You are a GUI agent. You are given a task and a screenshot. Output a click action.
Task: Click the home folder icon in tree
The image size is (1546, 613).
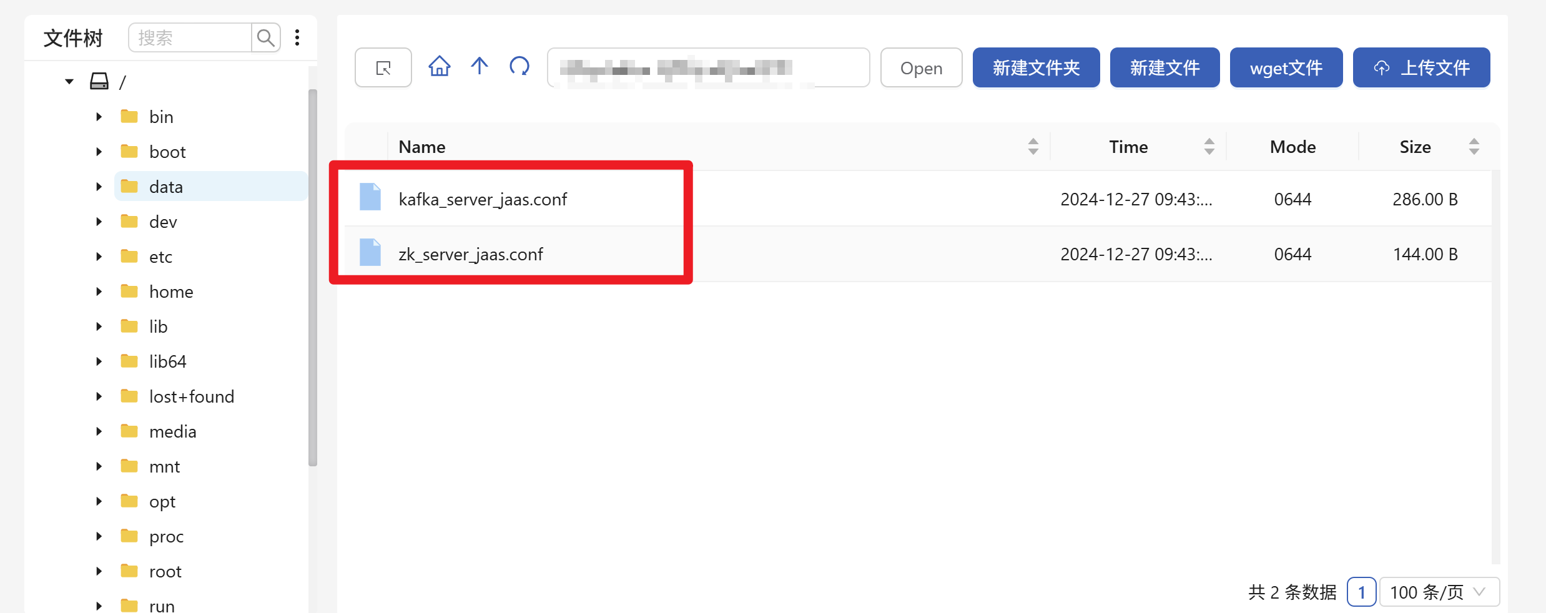coord(129,292)
